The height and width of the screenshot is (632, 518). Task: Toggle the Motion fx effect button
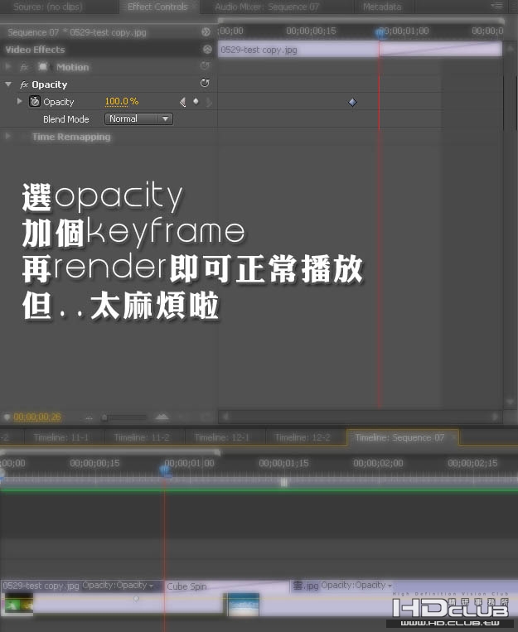click(24, 67)
